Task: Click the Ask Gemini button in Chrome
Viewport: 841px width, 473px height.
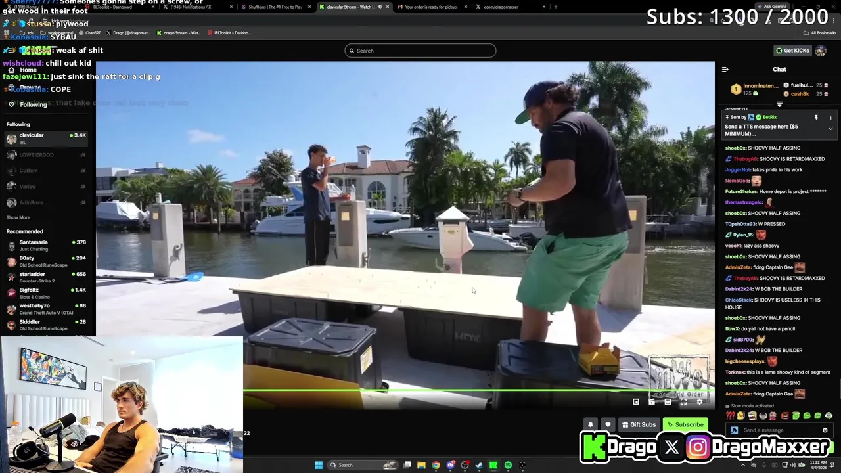Action: (771, 7)
